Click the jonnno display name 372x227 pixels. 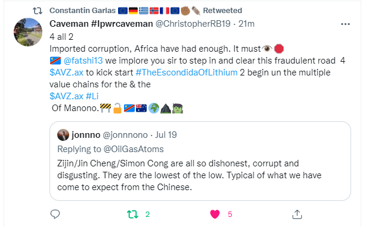86,135
